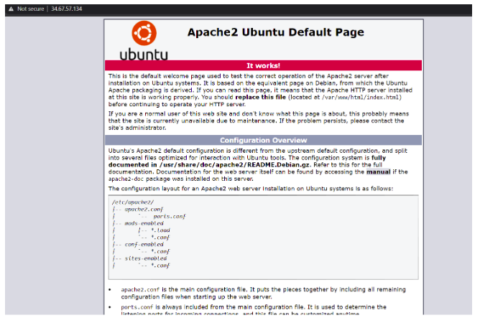The image size is (480, 328).
Task: Open the manual link in Configuration Overview
Action: click(x=377, y=172)
